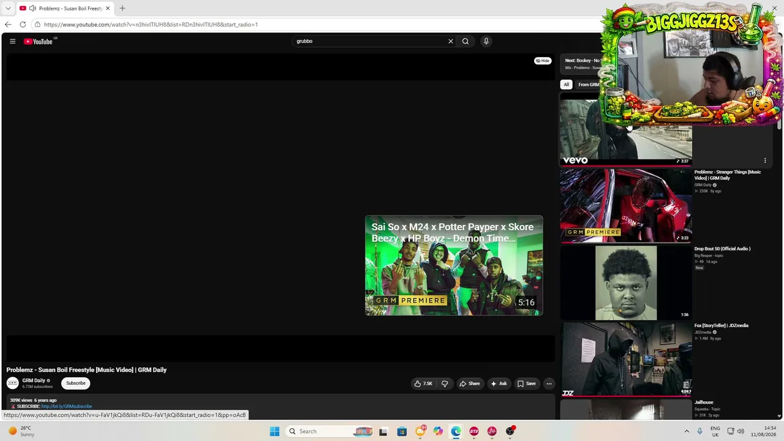Image resolution: width=784 pixels, height=441 pixels.
Task: Open the bit.ly GRMsubscribe link
Action: tap(67, 406)
